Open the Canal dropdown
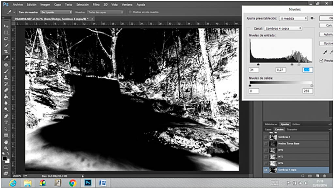334x189 pixels. (x=282, y=28)
